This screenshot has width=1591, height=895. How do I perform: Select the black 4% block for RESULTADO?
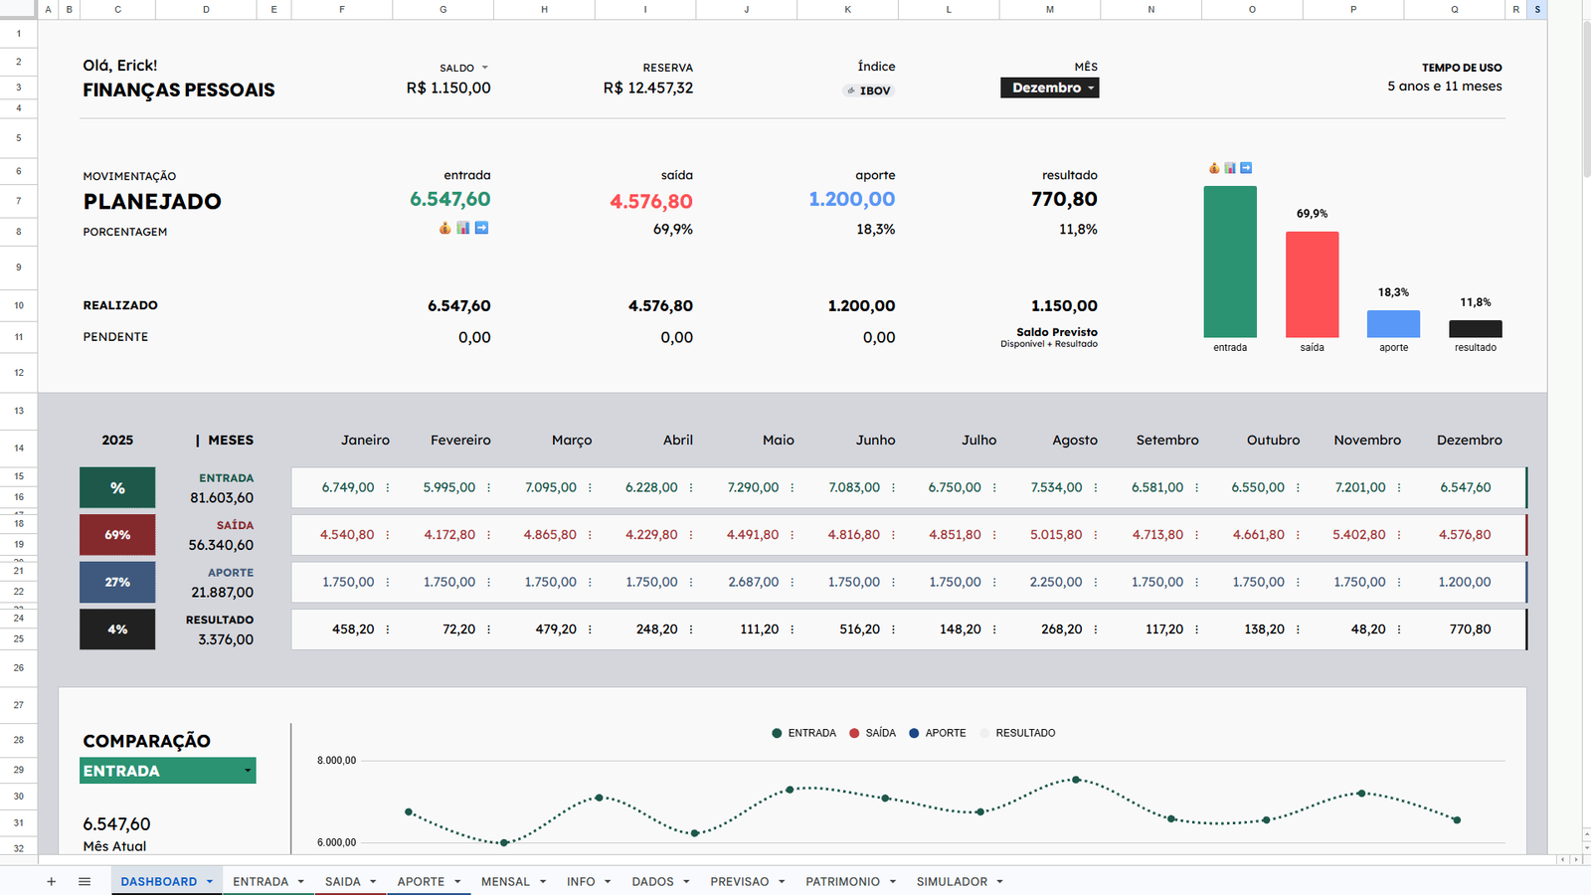117,629
